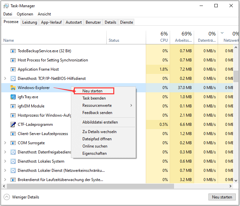Expand Diensthost: Datenfreigabedienst group
The image size is (240, 206).
(5, 152)
